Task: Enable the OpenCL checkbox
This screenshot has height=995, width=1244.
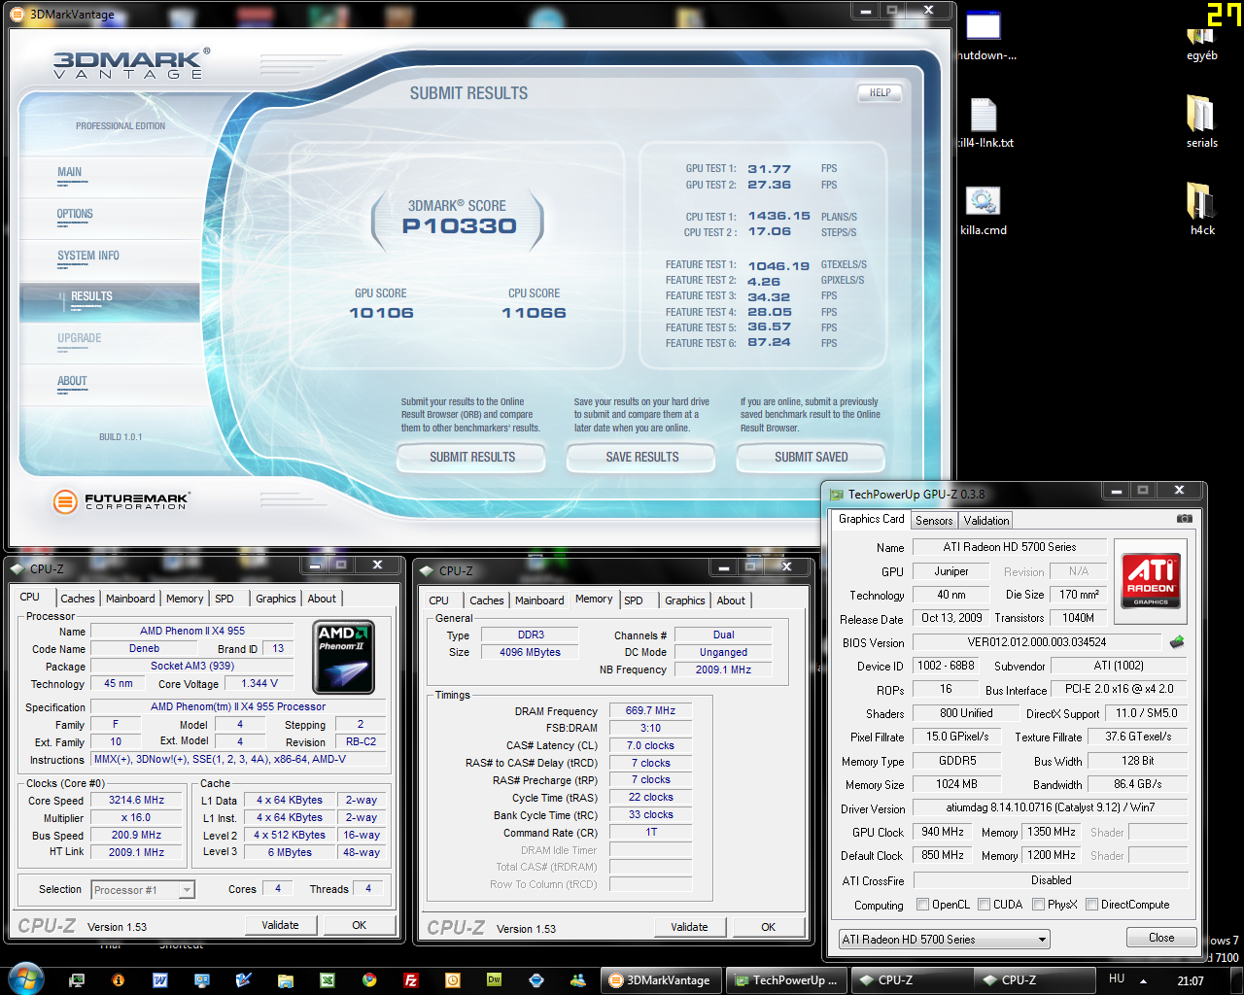Action: (922, 905)
